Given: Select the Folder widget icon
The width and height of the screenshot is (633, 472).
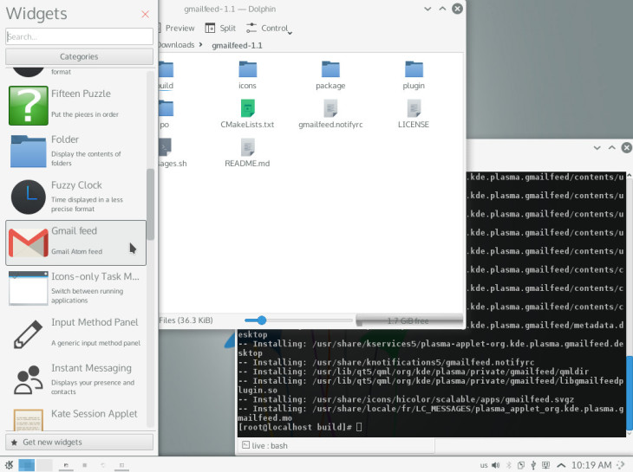Looking at the screenshot, I should point(29,152).
